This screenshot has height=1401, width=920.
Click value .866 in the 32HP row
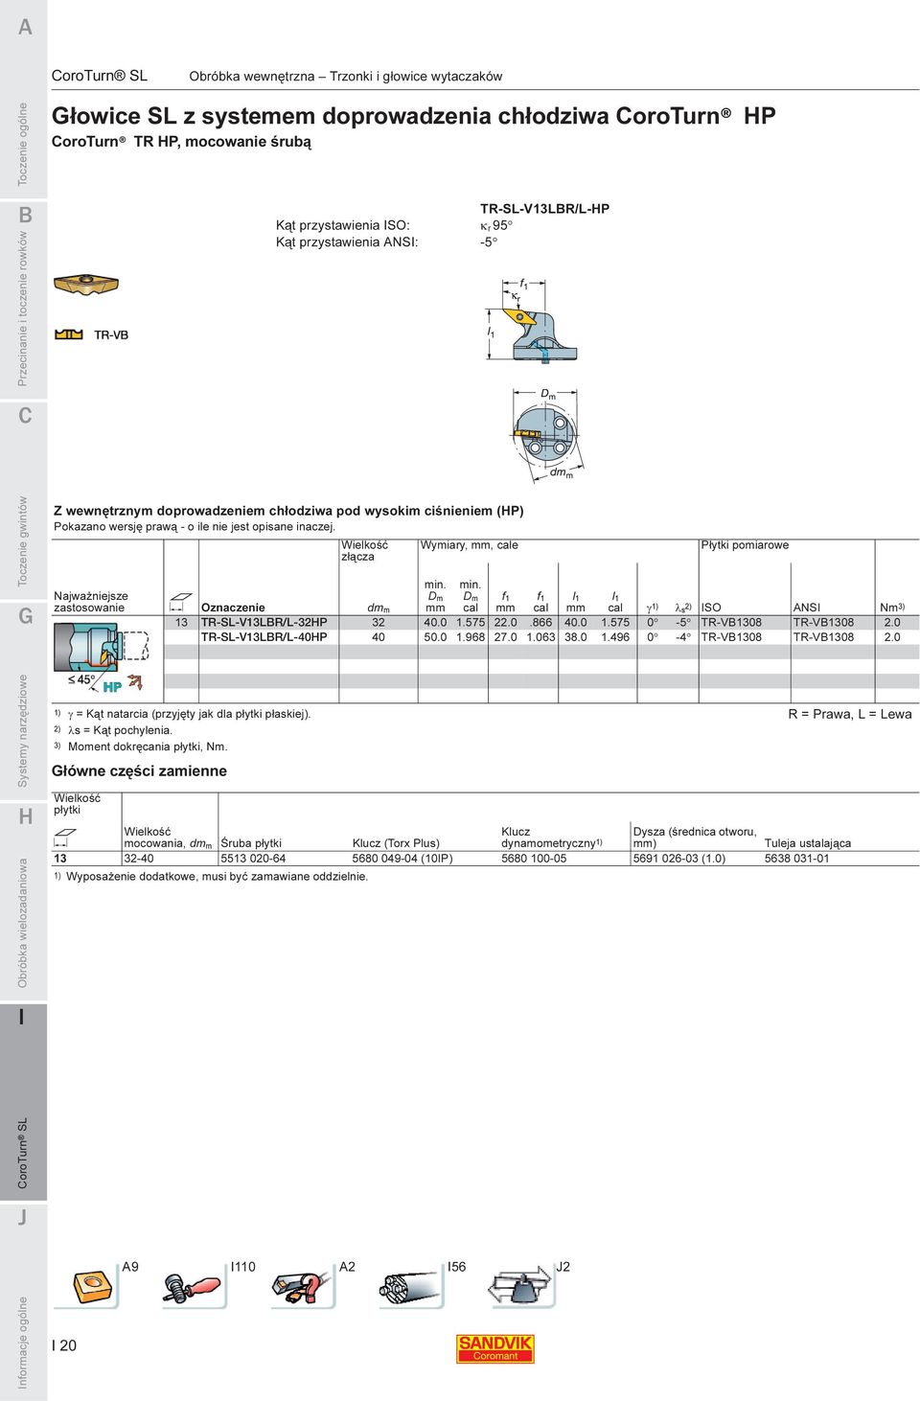540,622
